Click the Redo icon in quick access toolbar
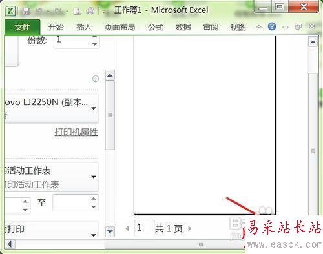This screenshot has height=254, width=323. click(58, 11)
